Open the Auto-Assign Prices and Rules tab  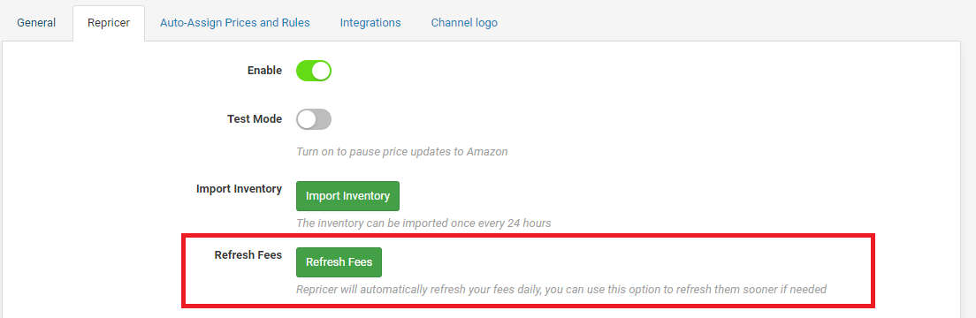coord(234,23)
